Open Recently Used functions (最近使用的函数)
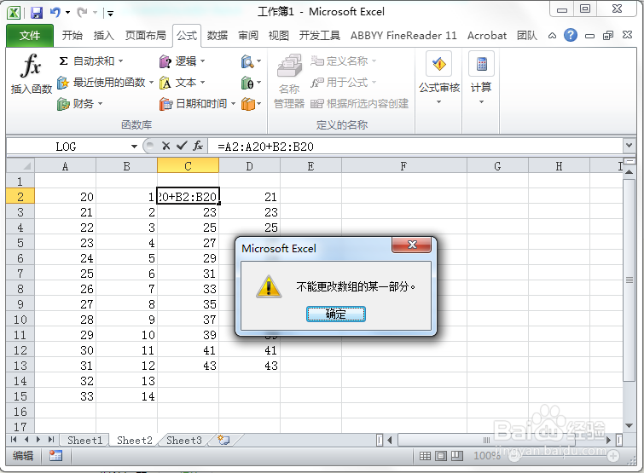 point(105,83)
